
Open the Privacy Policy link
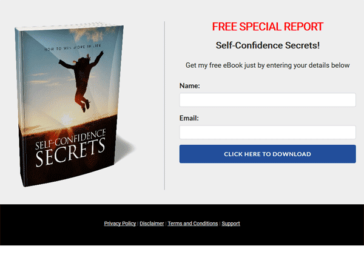click(120, 224)
